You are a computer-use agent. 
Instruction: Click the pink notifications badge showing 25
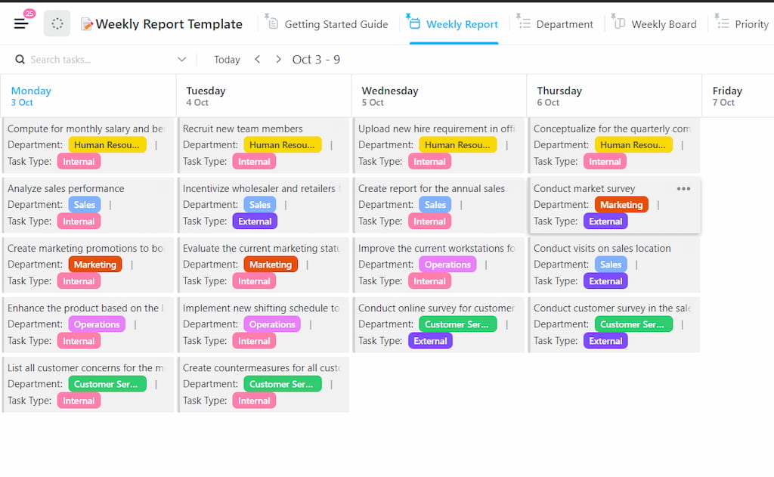click(x=28, y=12)
